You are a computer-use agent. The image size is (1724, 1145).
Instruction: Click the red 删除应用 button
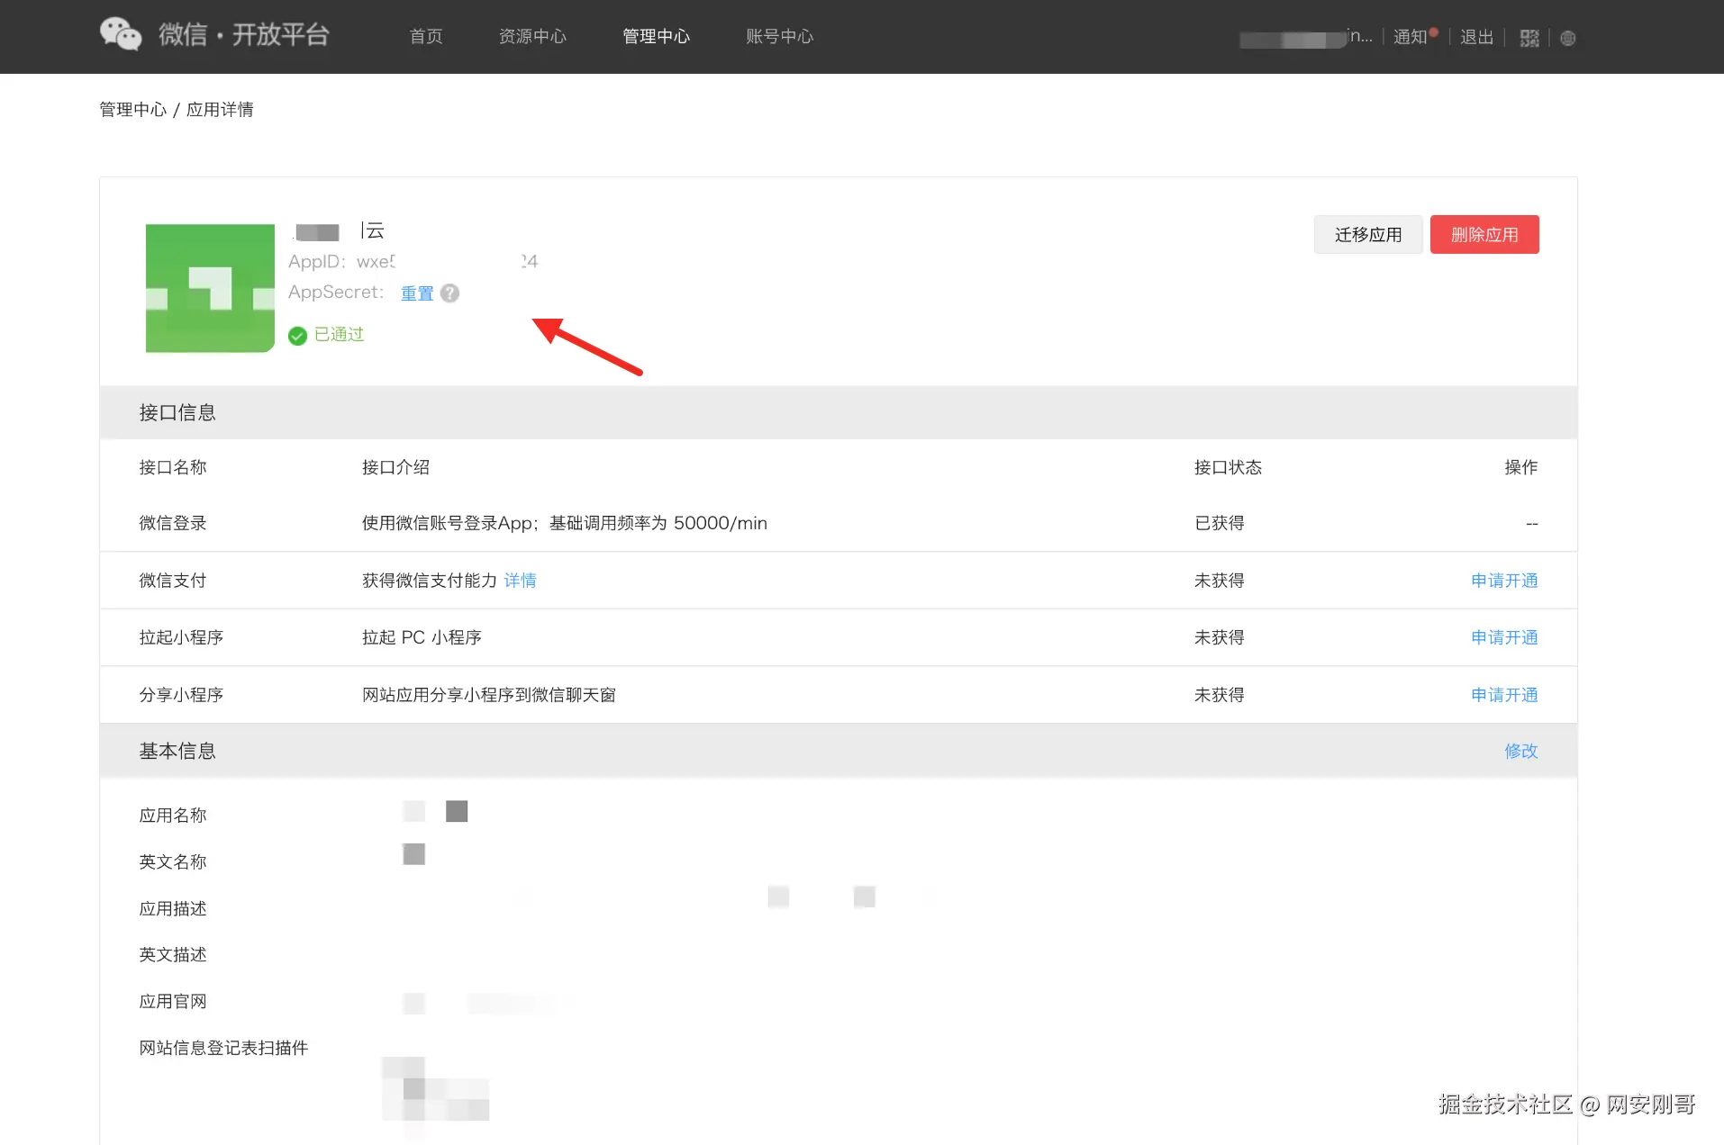[1484, 234]
